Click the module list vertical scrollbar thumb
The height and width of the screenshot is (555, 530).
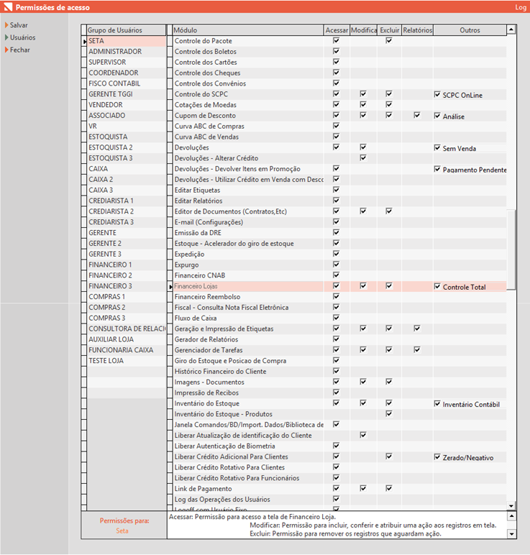point(511,249)
